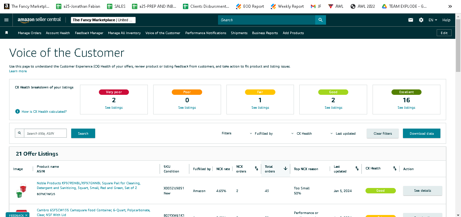Go to Manage Orders
Image resolution: width=461 pixels, height=217 pixels.
coord(30,33)
